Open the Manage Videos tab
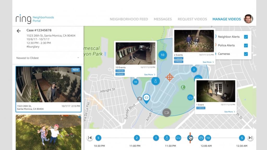This screenshot has width=267, height=150. point(227,19)
